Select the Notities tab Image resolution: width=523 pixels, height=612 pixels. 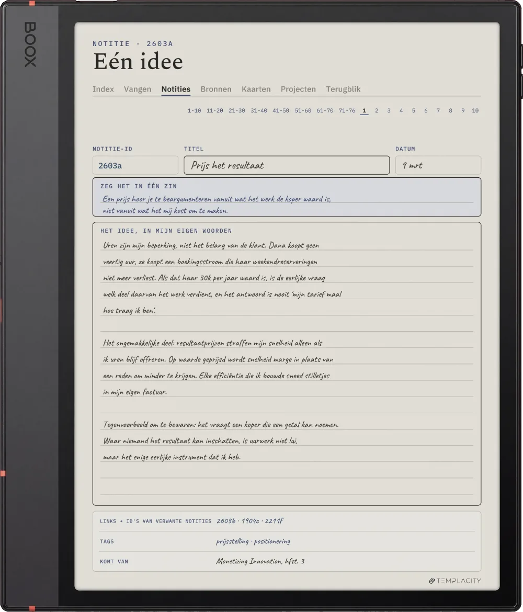pos(176,89)
